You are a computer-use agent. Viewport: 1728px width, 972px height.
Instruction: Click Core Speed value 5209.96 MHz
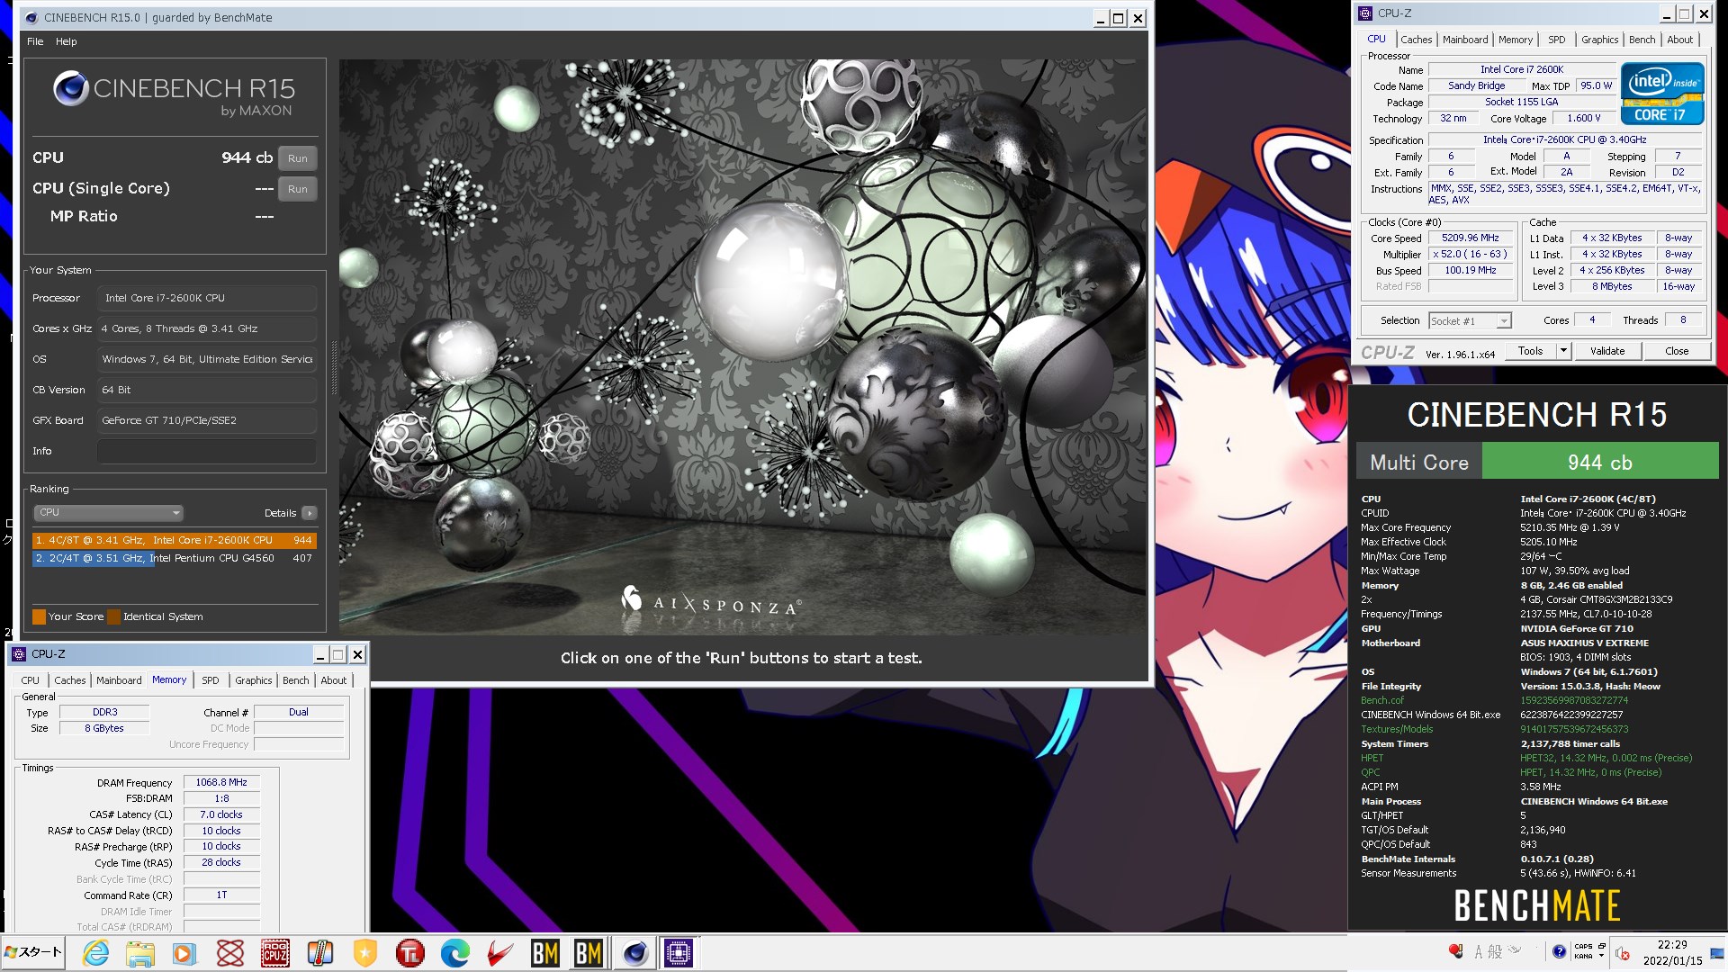1470,238
